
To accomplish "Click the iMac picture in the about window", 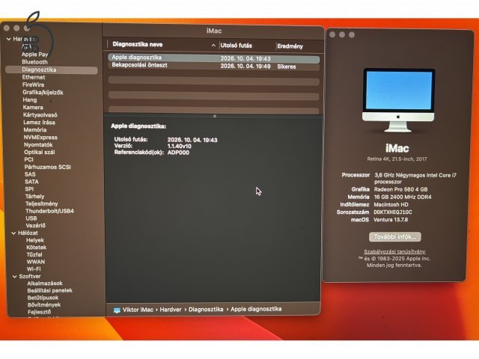I will click(399, 100).
